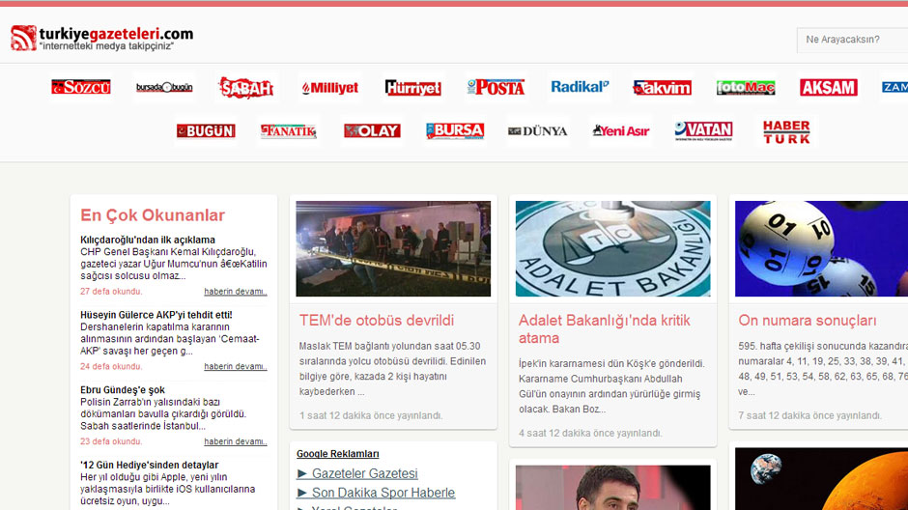Follow the 'Son Dakika Spor Haberle' ad link

tap(383, 493)
